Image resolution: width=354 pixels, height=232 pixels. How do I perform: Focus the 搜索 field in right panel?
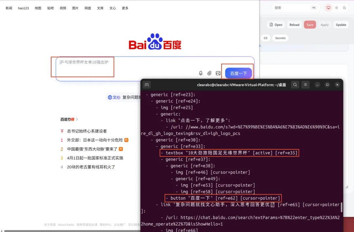pos(296,8)
